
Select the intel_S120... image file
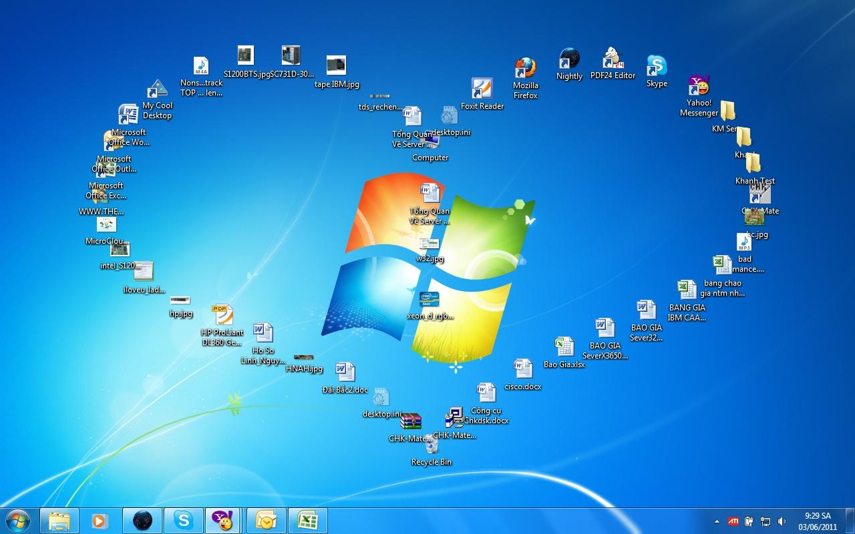coord(120,250)
